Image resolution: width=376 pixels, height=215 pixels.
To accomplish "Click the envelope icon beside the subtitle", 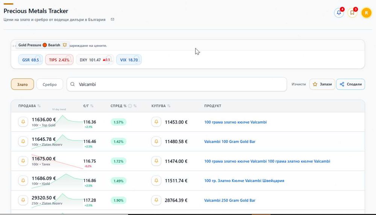I will click(x=112, y=19).
